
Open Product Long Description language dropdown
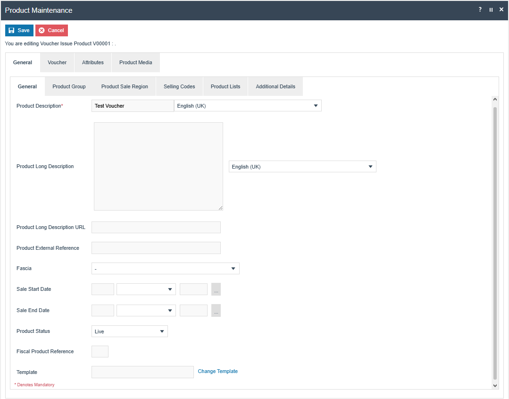coord(302,166)
